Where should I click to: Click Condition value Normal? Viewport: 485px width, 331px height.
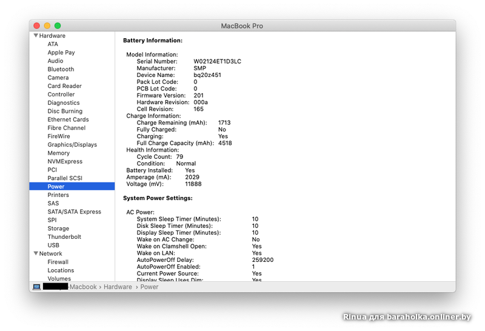click(x=186, y=163)
